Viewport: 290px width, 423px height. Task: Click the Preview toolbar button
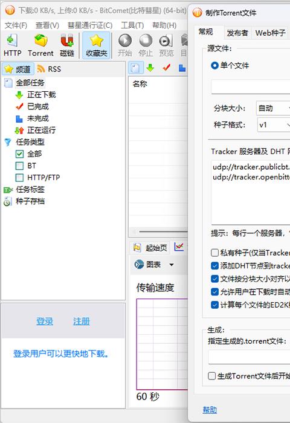coord(166,45)
